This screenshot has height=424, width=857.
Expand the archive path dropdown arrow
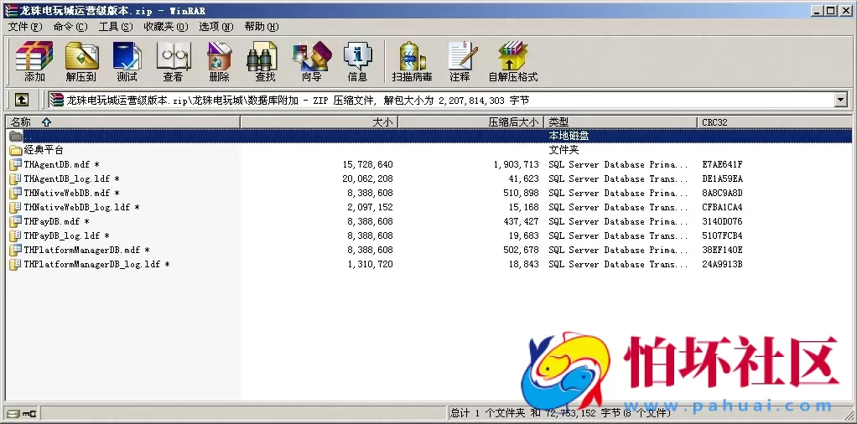pos(840,100)
